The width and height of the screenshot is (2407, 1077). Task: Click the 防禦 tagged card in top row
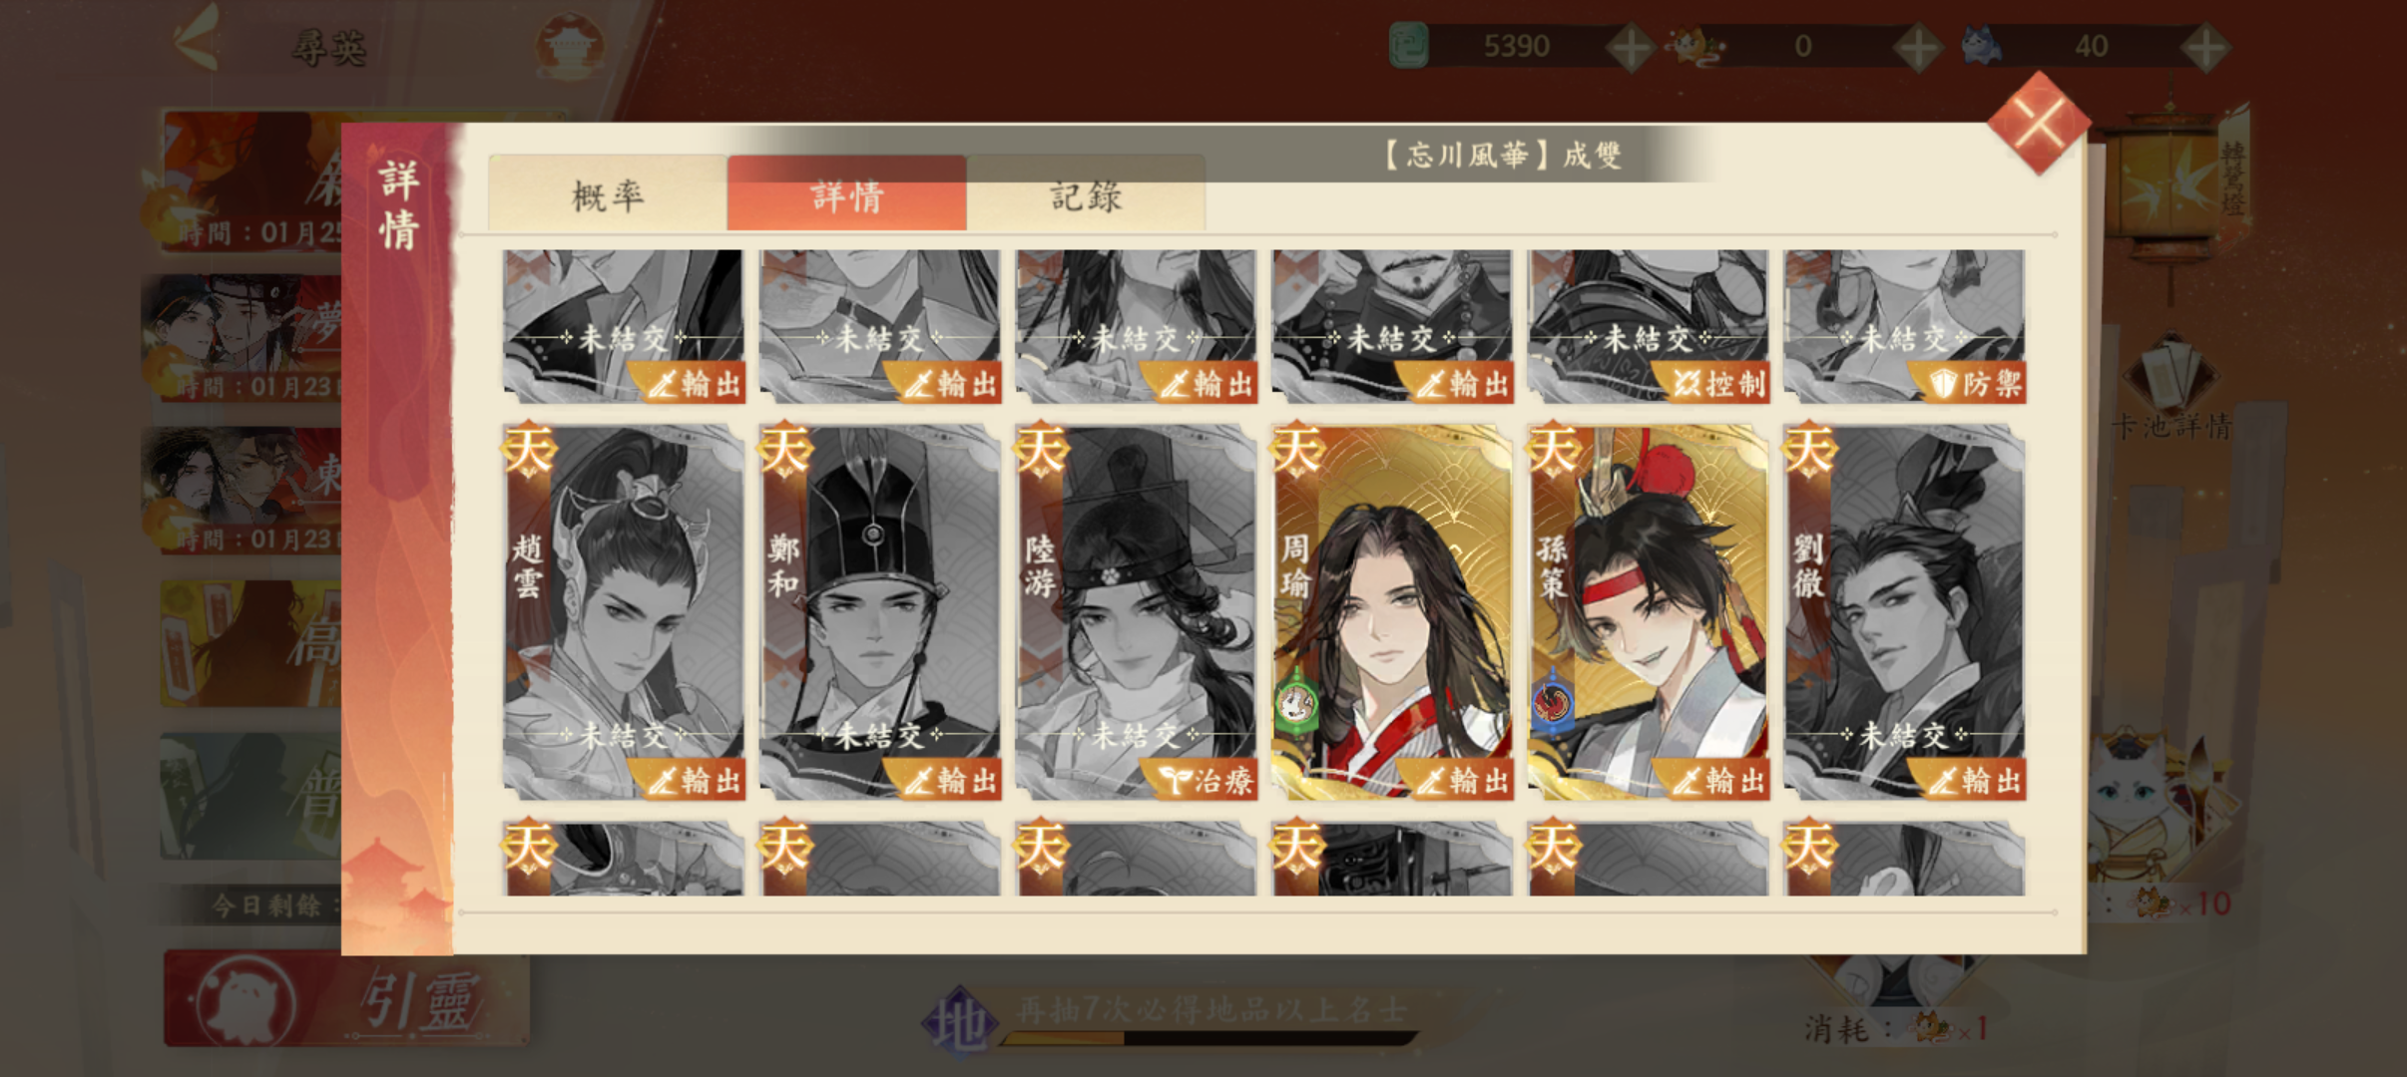tap(1904, 326)
